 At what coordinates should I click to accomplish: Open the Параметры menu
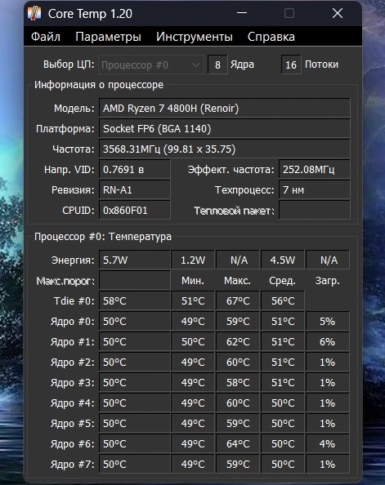[108, 37]
